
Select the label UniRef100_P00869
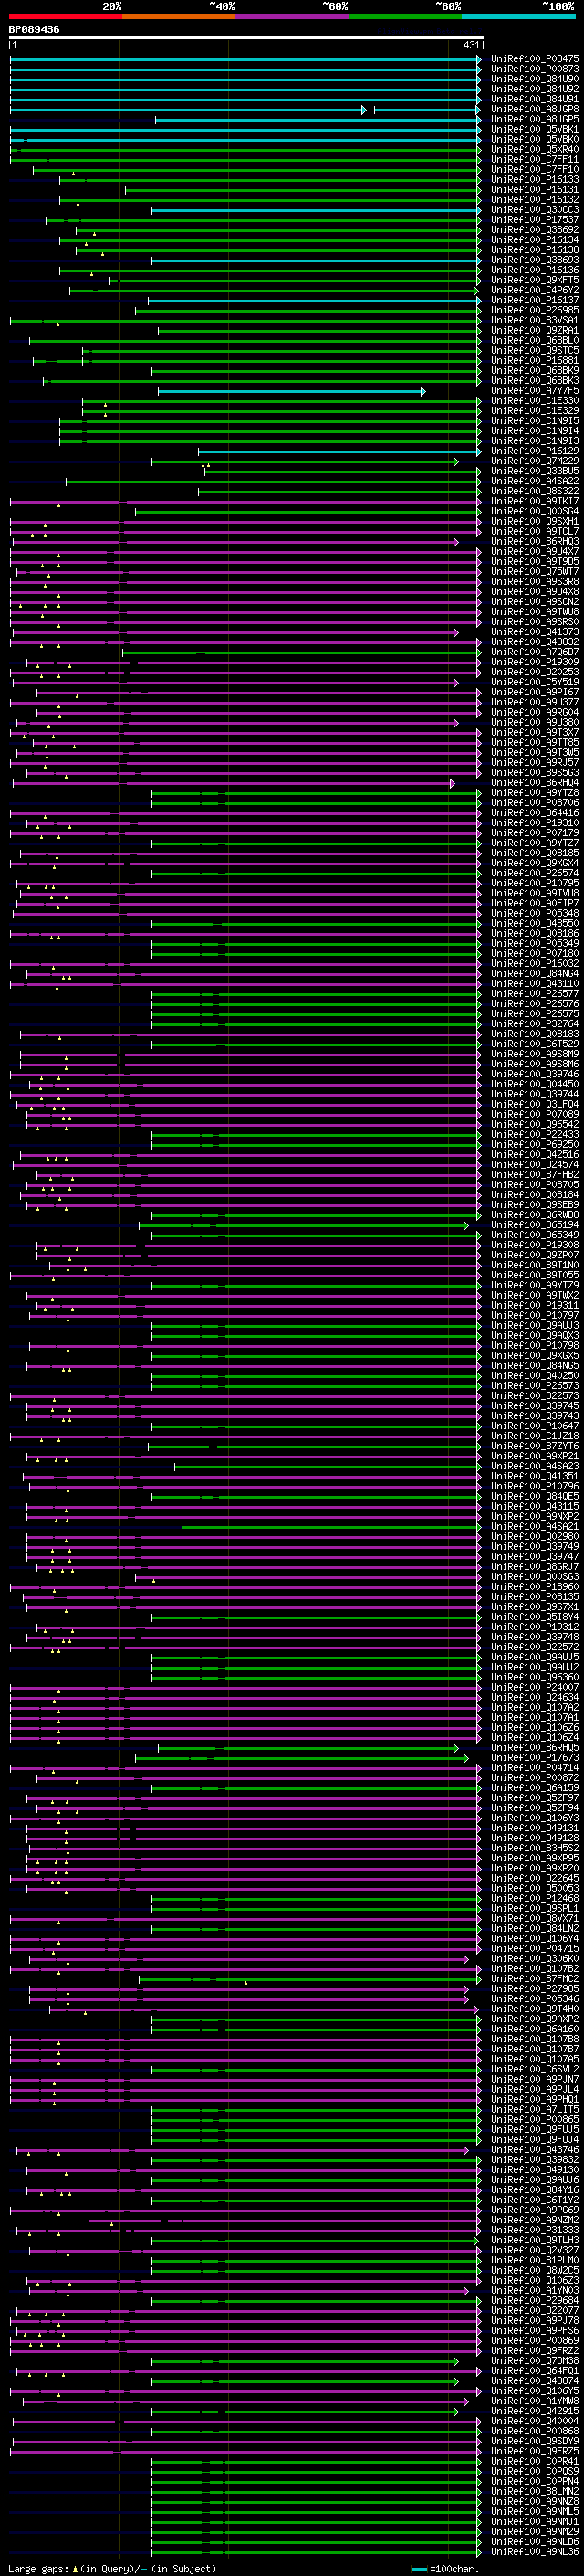[x=535, y=2341]
